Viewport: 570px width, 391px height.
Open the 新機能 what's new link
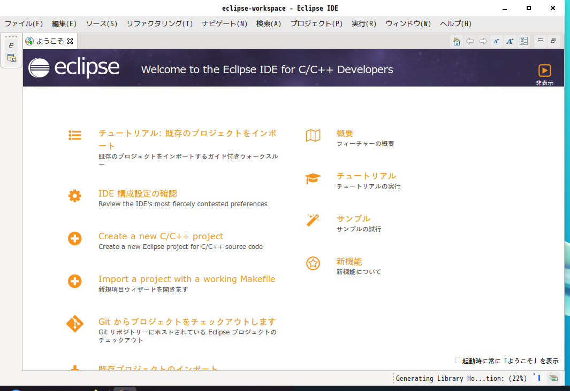point(349,262)
